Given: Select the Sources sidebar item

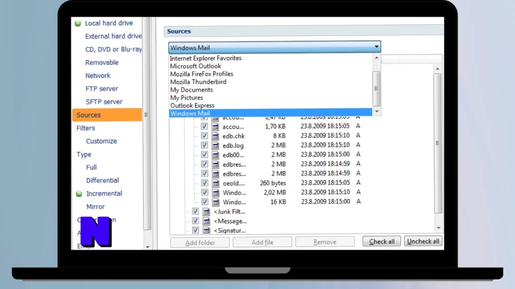Looking at the screenshot, I should (x=107, y=115).
